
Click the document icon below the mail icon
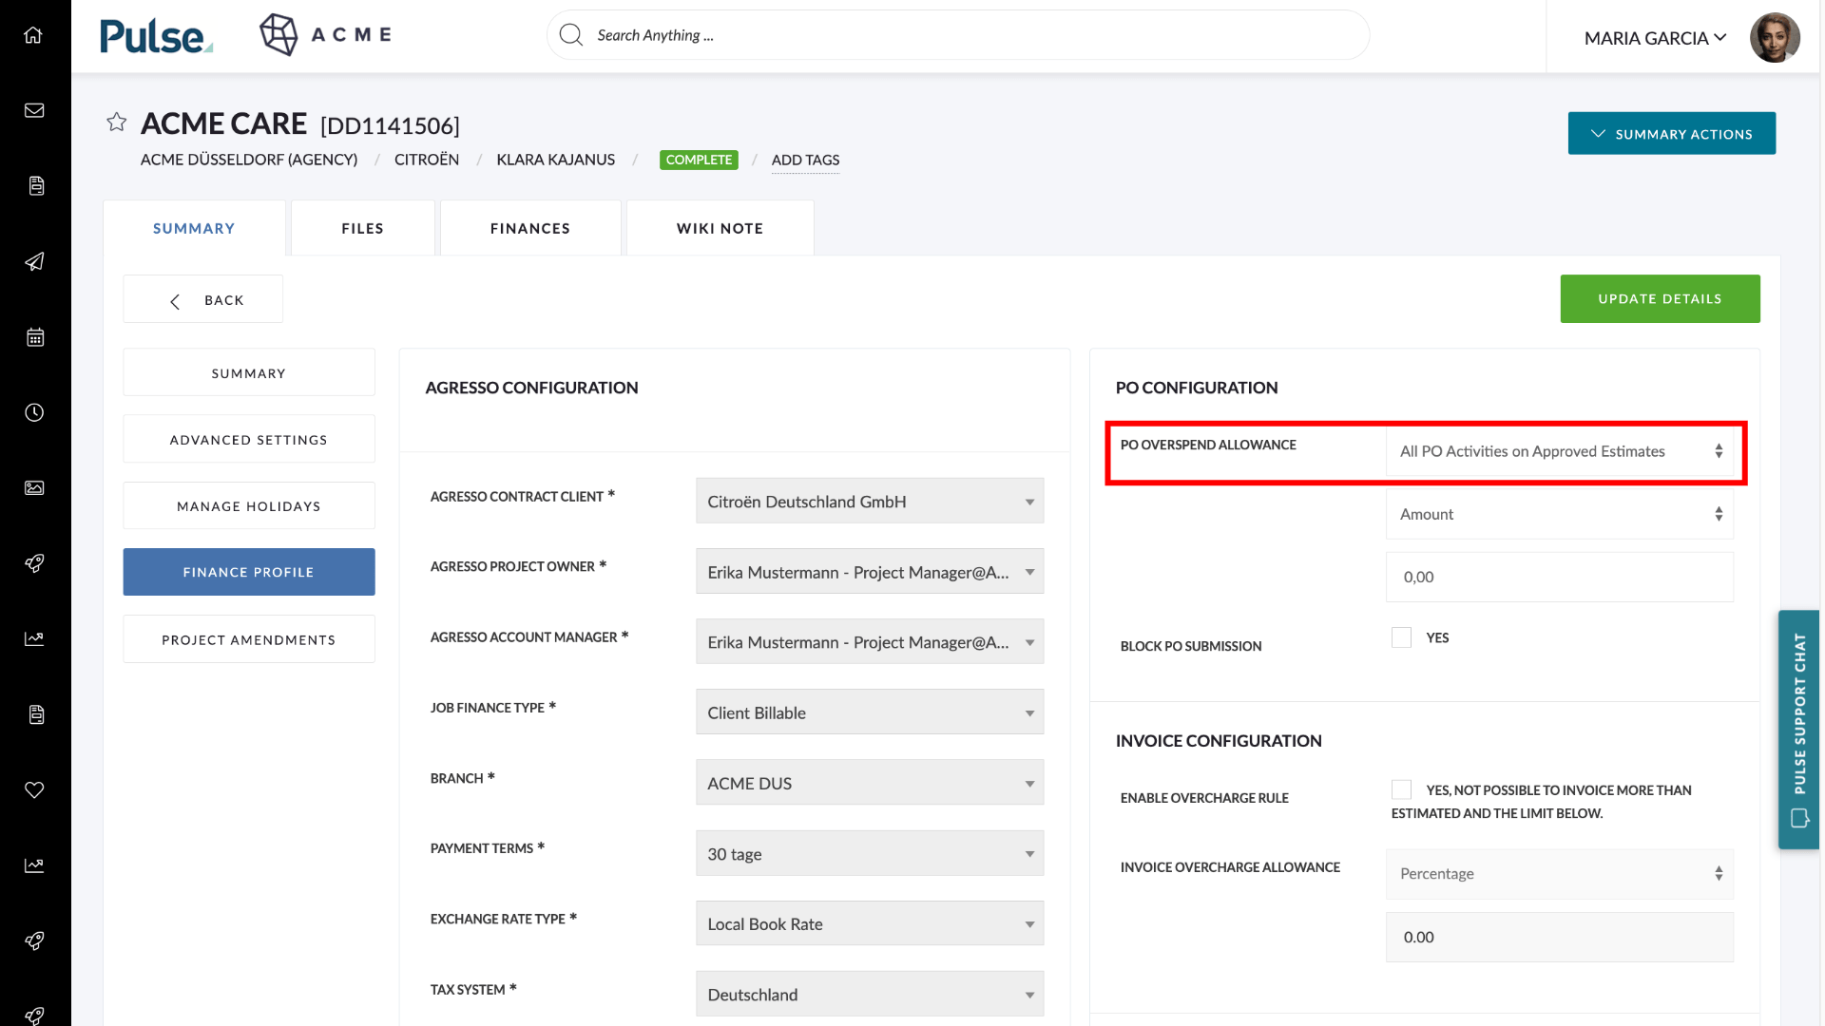[36, 186]
